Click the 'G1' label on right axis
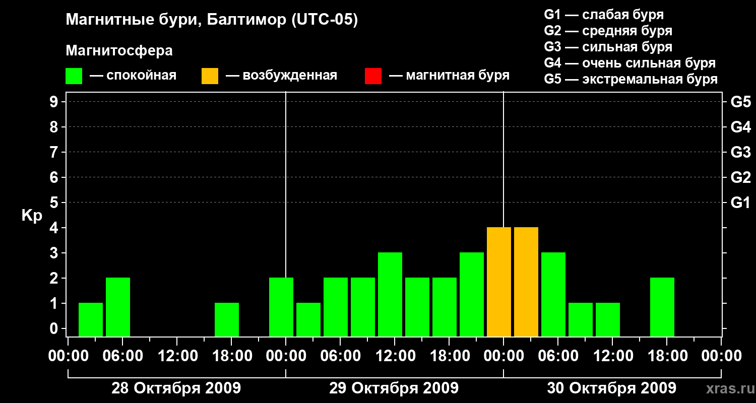The height and width of the screenshot is (403, 756). point(741,203)
